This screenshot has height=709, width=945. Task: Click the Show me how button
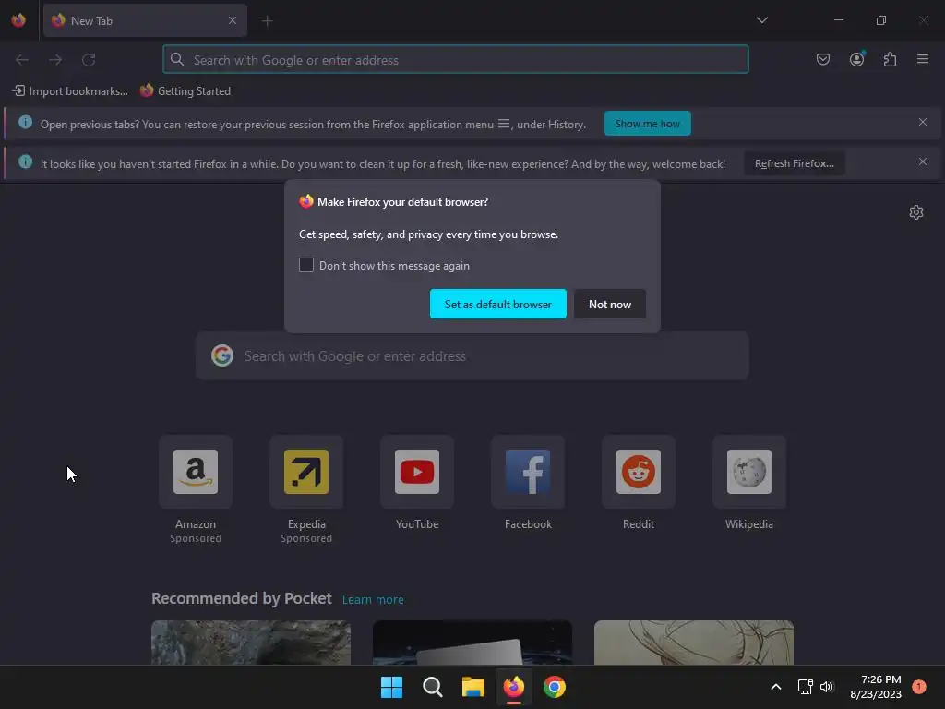pos(647,124)
